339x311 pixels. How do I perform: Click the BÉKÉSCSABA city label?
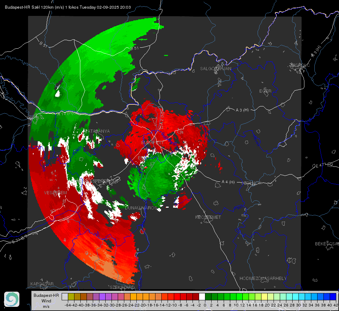327,244
